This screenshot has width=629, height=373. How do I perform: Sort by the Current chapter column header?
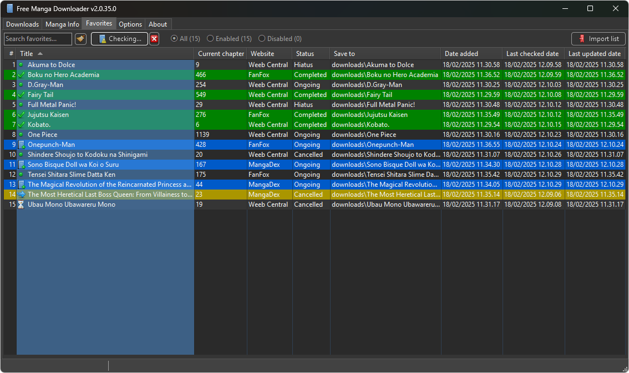[x=221, y=54]
